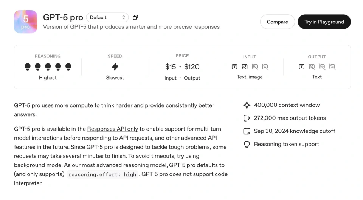Screen dimensions: 363x200
Task: Click the text input modality icon
Action: (x=234, y=67)
